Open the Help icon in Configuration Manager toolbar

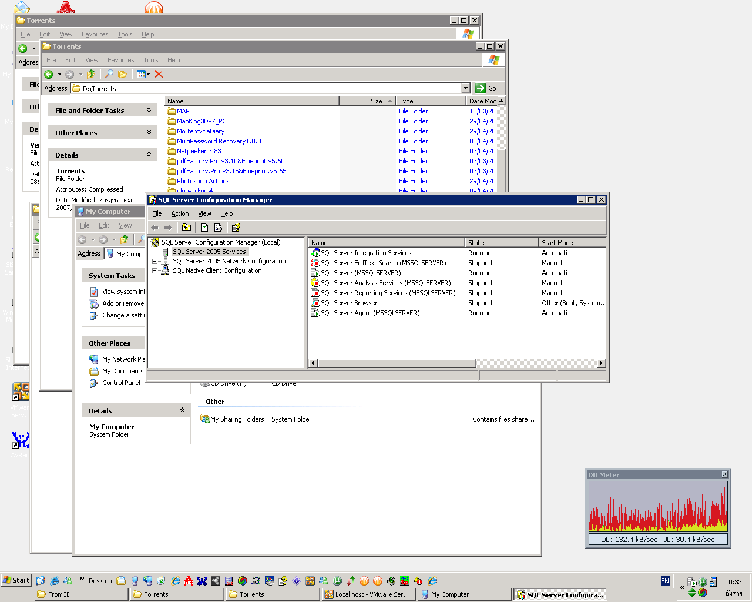pyautogui.click(x=236, y=228)
